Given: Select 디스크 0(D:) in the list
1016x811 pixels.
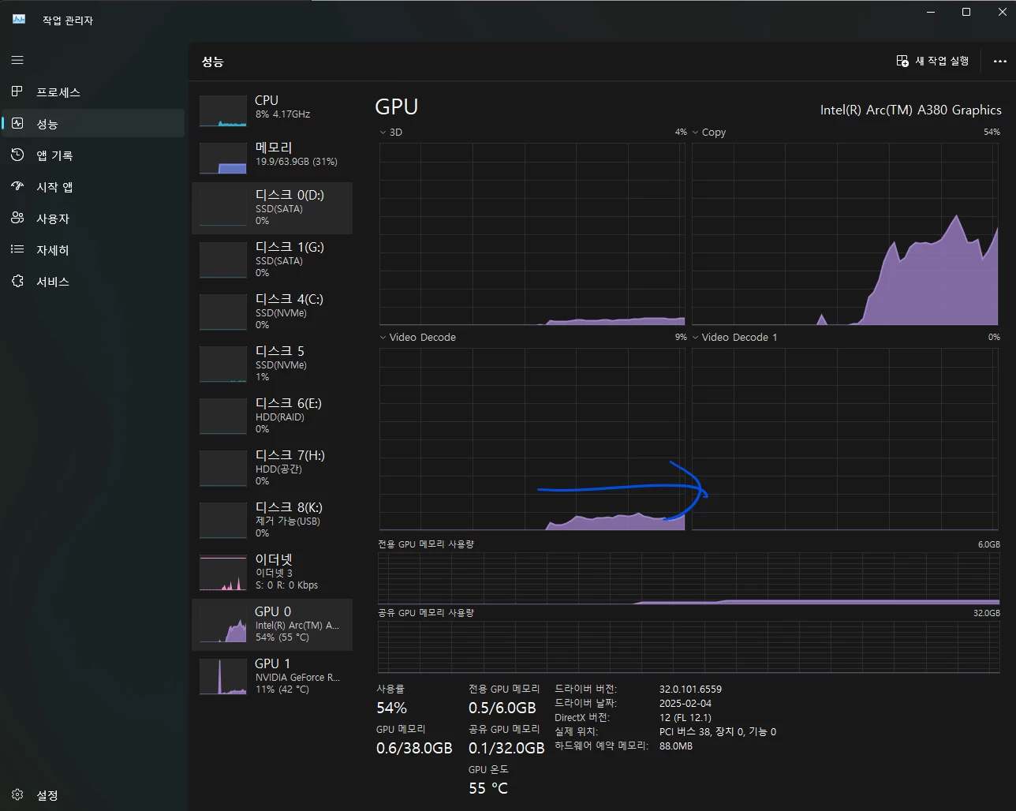Looking at the screenshot, I should pos(272,208).
